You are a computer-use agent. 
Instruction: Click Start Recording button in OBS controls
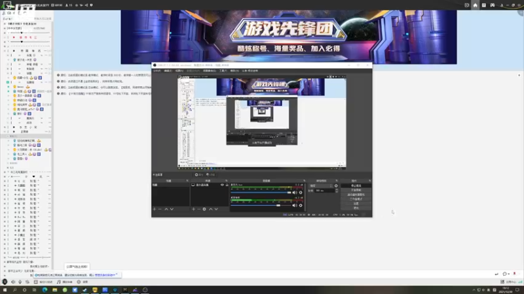tap(356, 190)
